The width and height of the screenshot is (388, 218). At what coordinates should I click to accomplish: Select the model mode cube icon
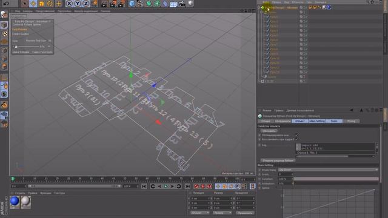(x=4, y=25)
